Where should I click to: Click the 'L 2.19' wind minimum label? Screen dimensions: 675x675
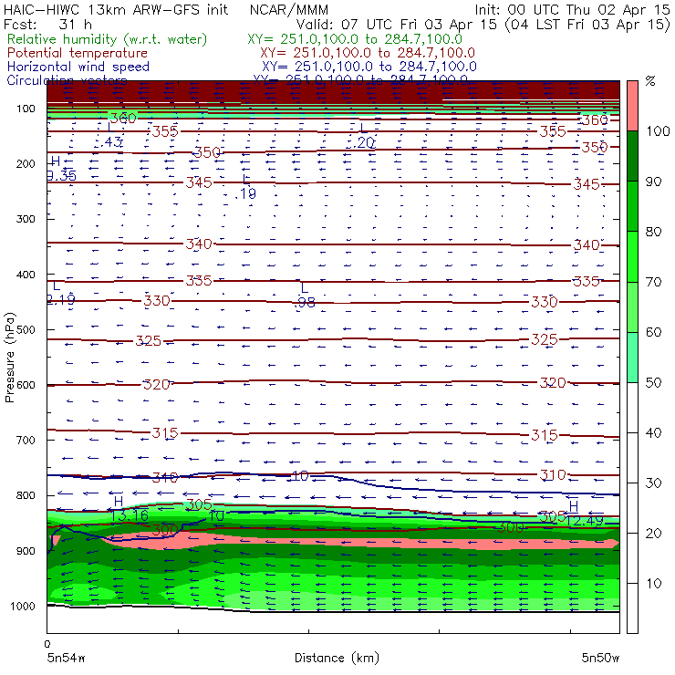pyautogui.click(x=61, y=293)
